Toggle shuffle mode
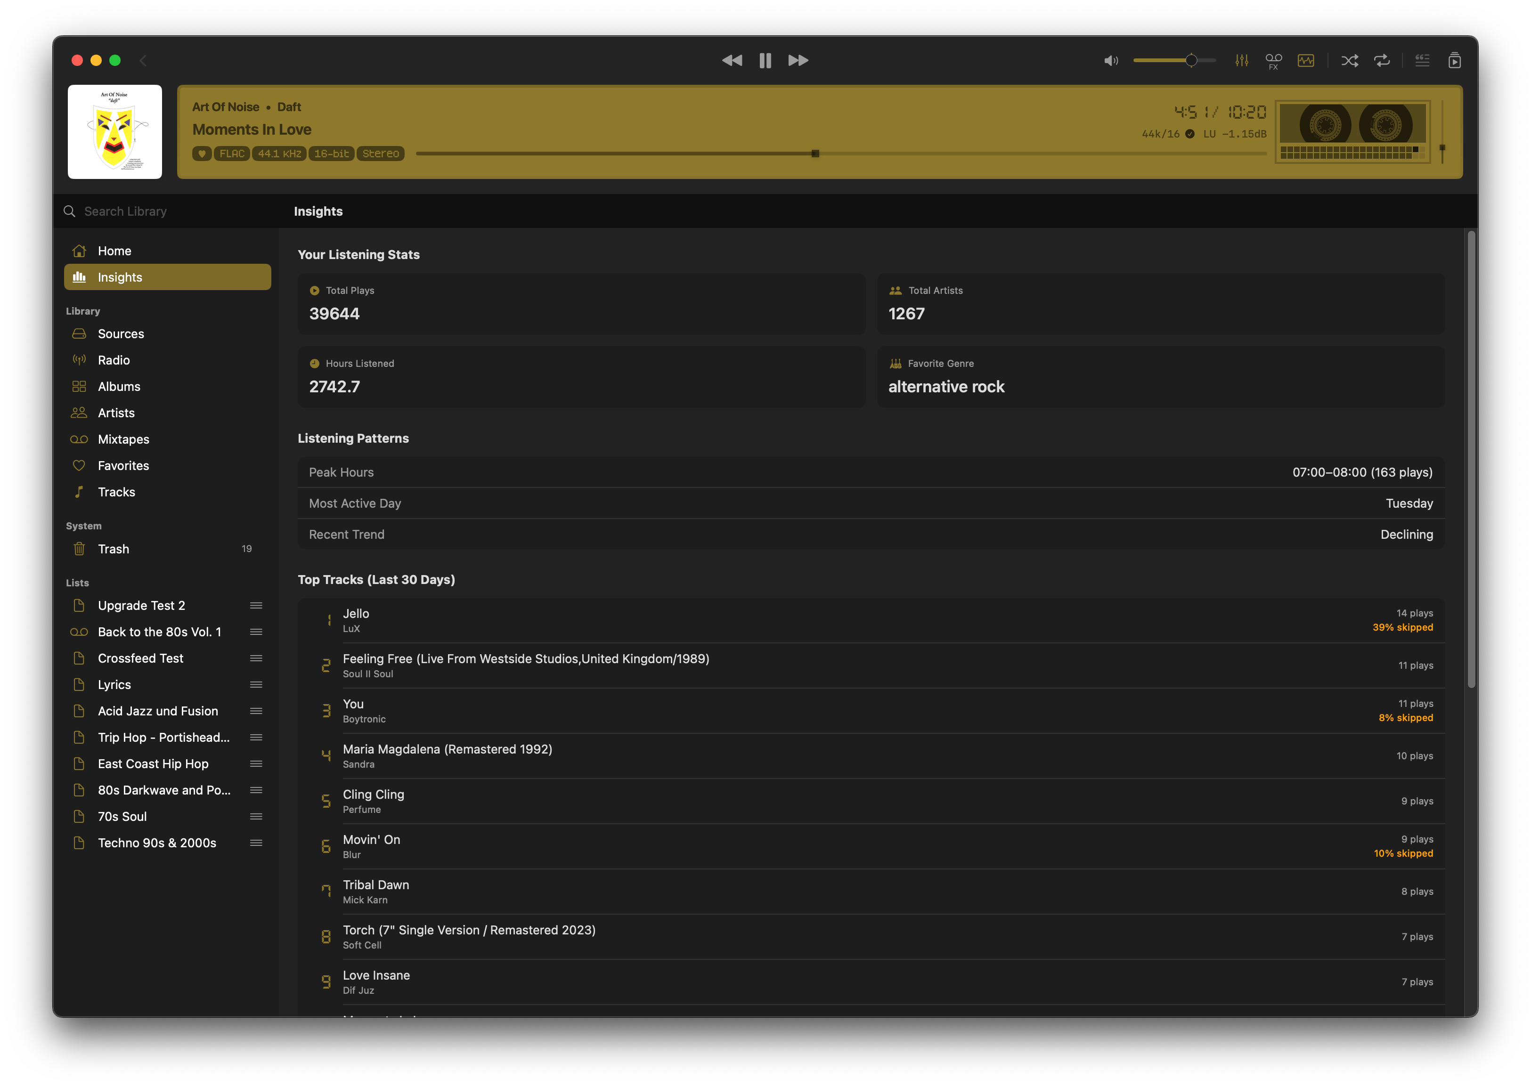The height and width of the screenshot is (1087, 1531). click(x=1350, y=61)
